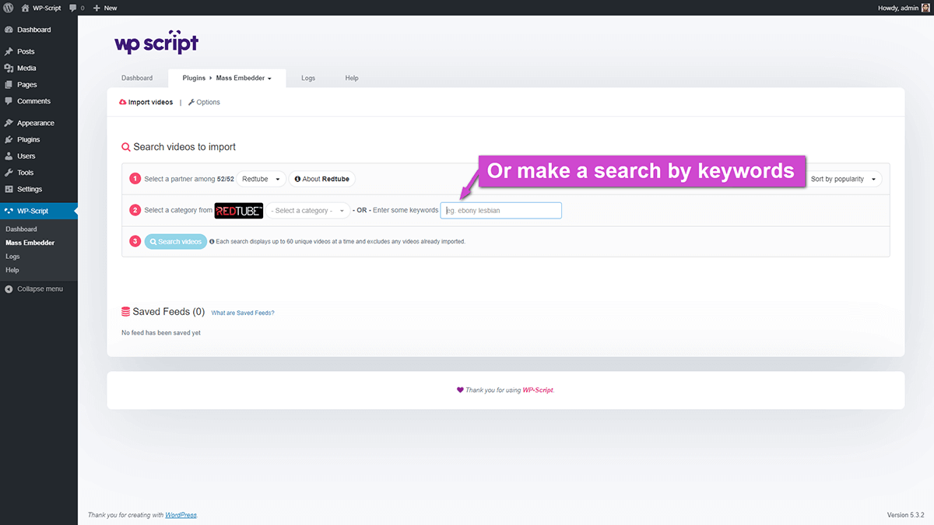Click the purple heart icon in footer
The width and height of the screenshot is (934, 525).
[x=460, y=390]
